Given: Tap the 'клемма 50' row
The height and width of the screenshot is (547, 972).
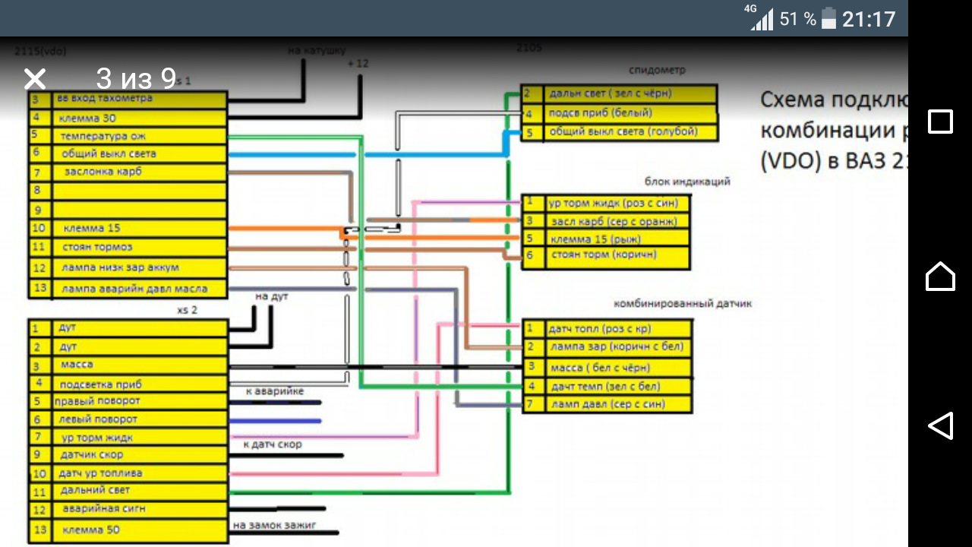Looking at the screenshot, I should [128, 530].
